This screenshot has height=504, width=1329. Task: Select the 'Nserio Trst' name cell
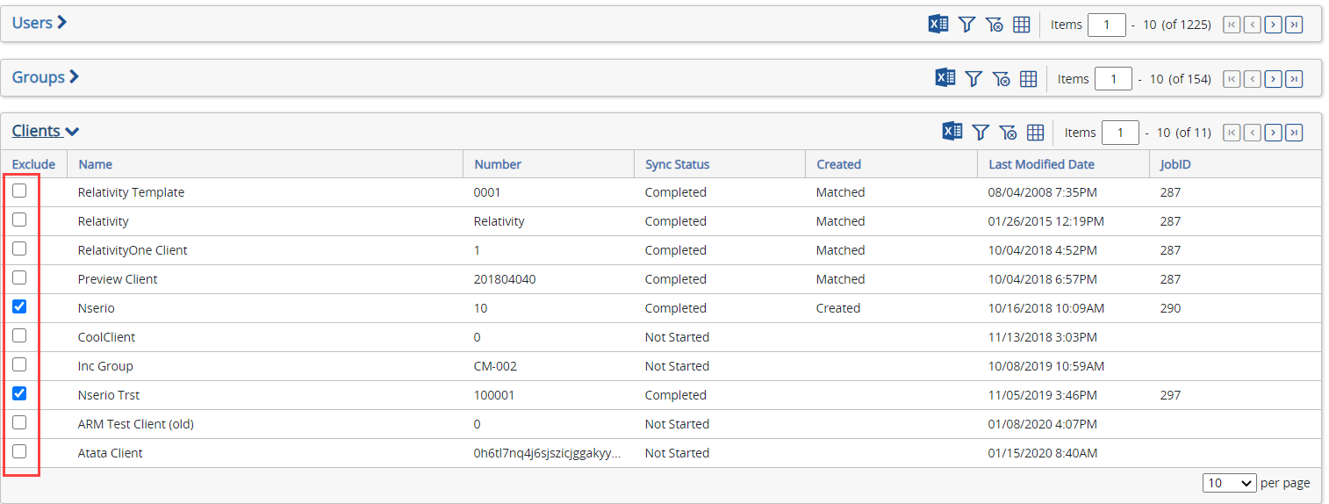(x=111, y=395)
